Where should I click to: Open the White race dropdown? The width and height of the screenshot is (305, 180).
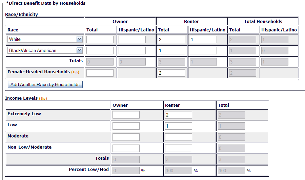click(x=45, y=39)
